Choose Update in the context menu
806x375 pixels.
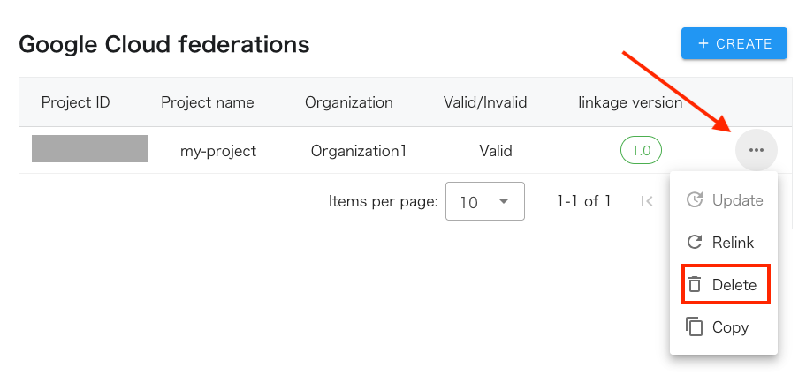(724, 200)
